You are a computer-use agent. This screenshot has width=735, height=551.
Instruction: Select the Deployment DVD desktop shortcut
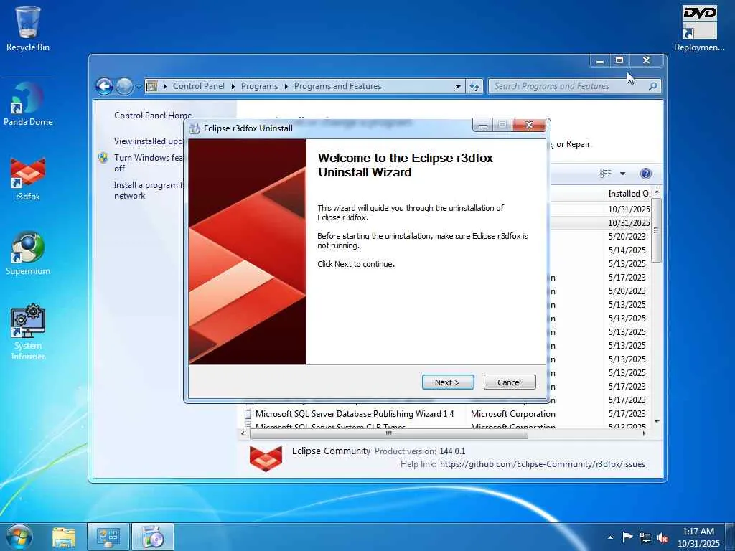(699, 29)
